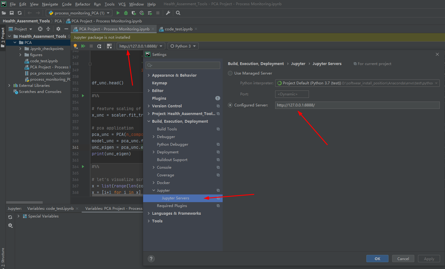The image size is (445, 269).
Task: Select Python Debugger settings item
Action: pyautogui.click(x=173, y=144)
